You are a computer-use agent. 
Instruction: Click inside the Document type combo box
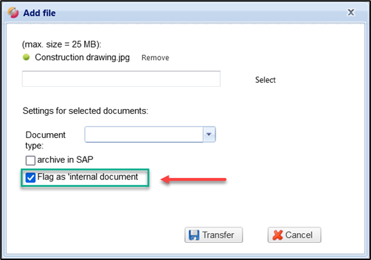(x=144, y=134)
